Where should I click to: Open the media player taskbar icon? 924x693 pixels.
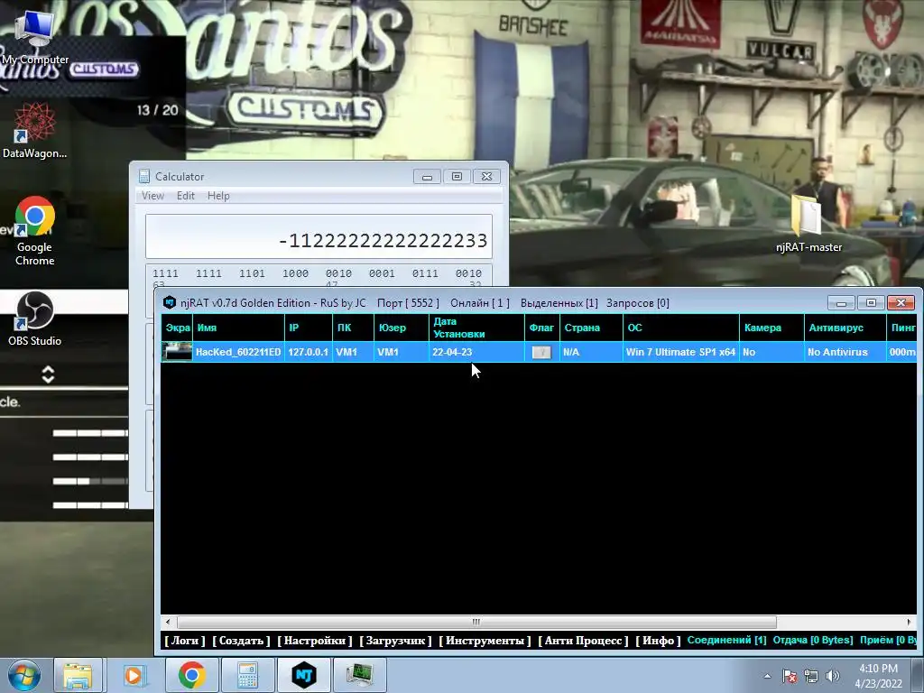pos(134,675)
